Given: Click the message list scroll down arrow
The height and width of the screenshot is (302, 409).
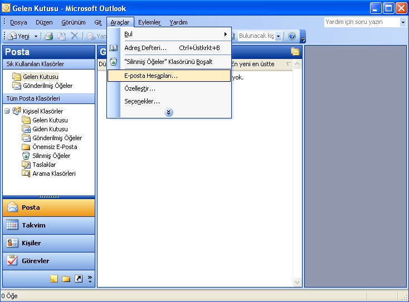Looking at the screenshot, I should coord(297,282).
